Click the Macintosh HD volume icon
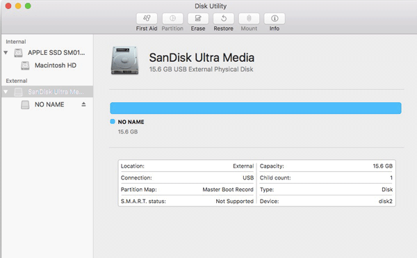The image size is (417, 258). (x=25, y=65)
